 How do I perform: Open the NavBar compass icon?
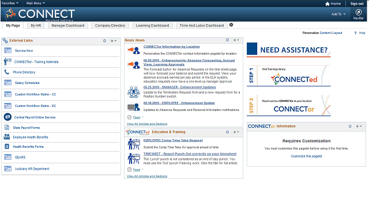[359, 12]
